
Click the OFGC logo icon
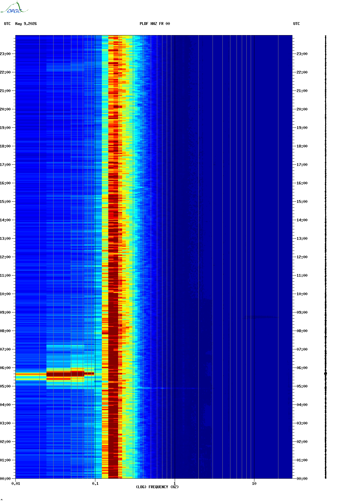coord(14,8)
